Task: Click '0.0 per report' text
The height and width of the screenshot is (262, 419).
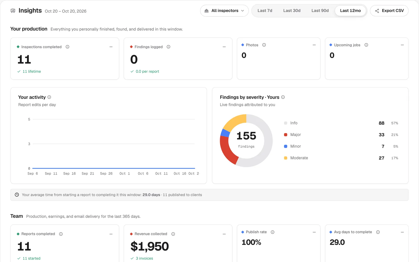Action: (147, 72)
